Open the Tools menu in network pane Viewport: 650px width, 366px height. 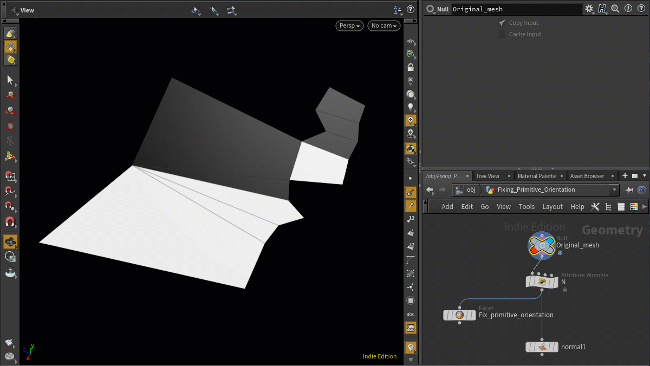526,206
